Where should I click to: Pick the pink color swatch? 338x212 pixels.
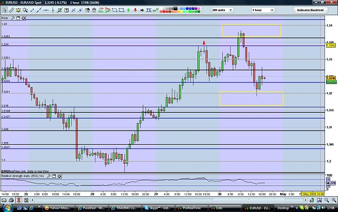(x=199, y=9)
